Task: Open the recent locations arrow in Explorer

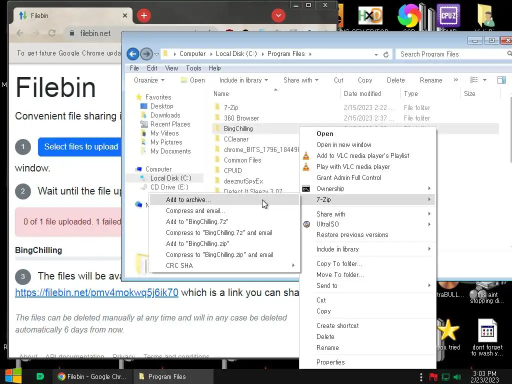Action: pyautogui.click(x=156, y=54)
